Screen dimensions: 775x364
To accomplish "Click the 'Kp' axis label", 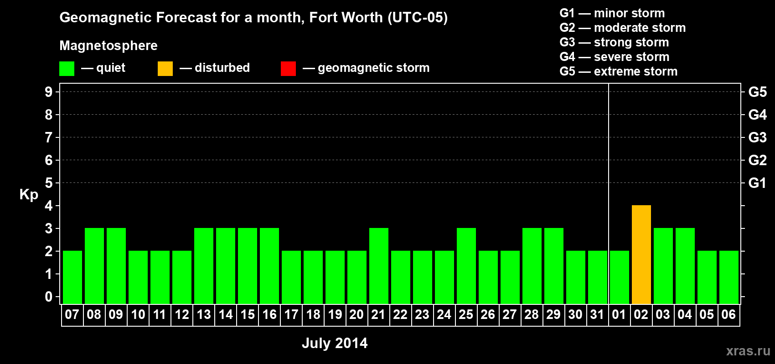I will pyautogui.click(x=29, y=194).
